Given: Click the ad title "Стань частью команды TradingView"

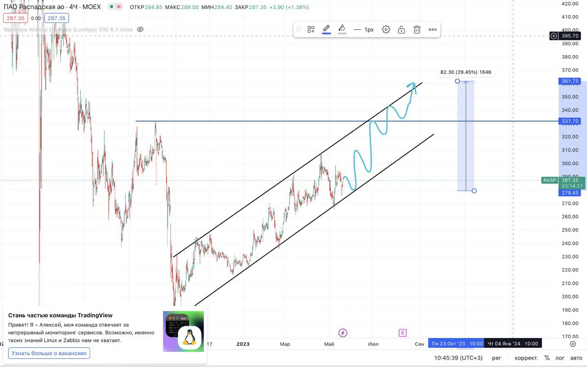Looking at the screenshot, I should tap(60, 316).
